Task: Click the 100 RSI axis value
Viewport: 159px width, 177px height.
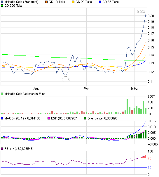Action: tap(150, 151)
